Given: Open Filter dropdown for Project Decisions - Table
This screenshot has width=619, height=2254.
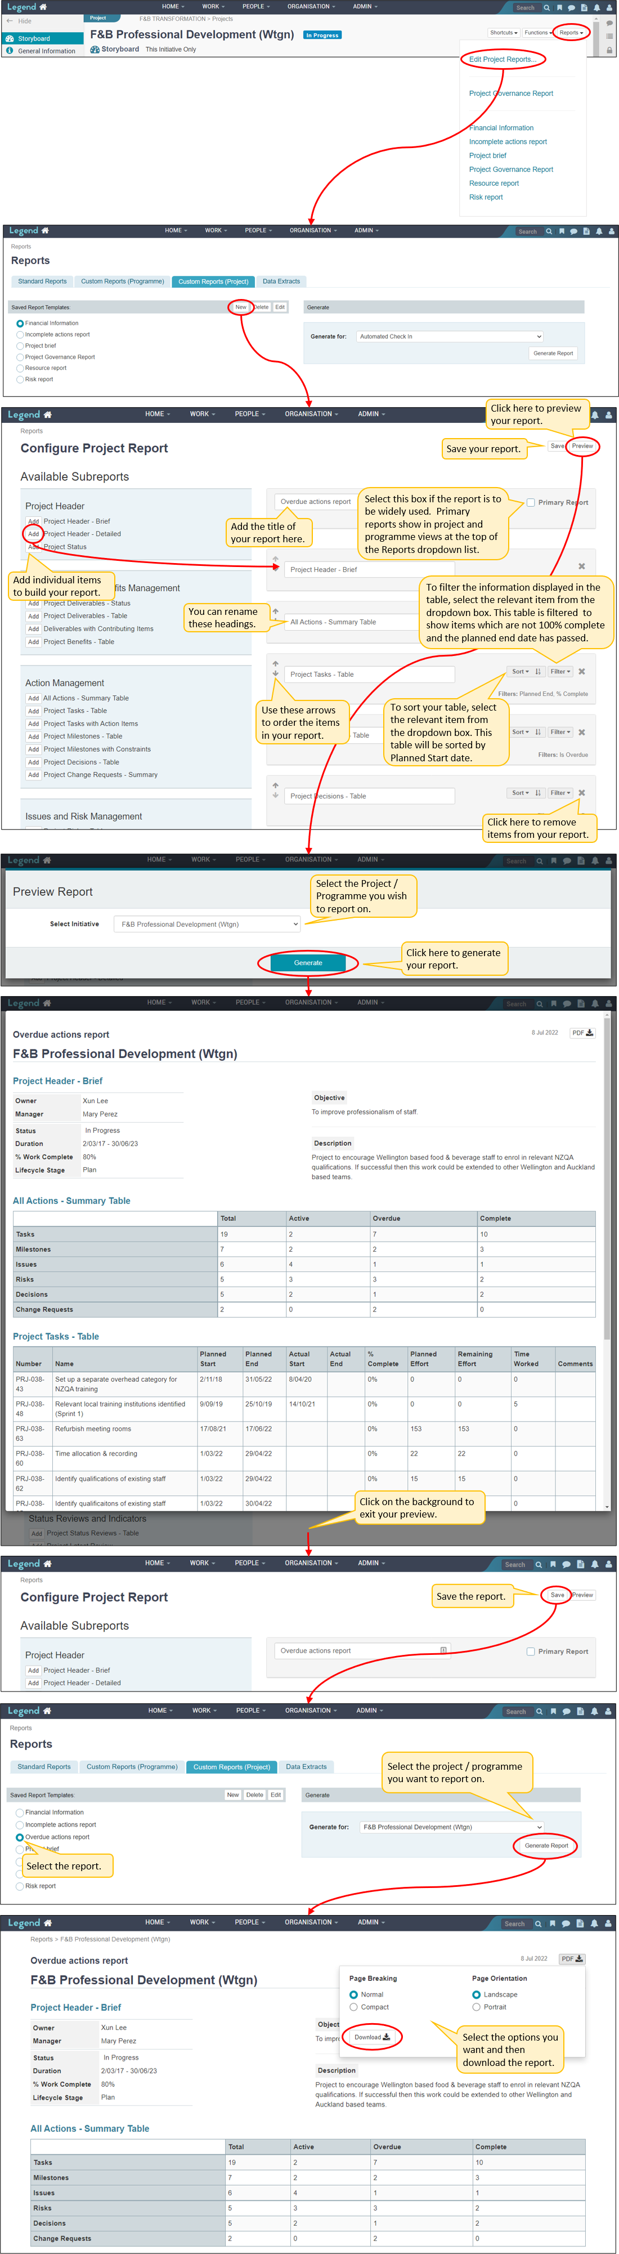Looking at the screenshot, I should click(560, 793).
